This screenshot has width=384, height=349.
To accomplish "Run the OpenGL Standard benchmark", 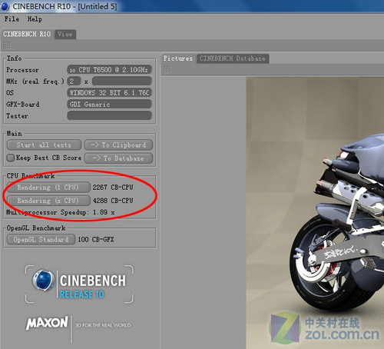I will click(x=41, y=240).
